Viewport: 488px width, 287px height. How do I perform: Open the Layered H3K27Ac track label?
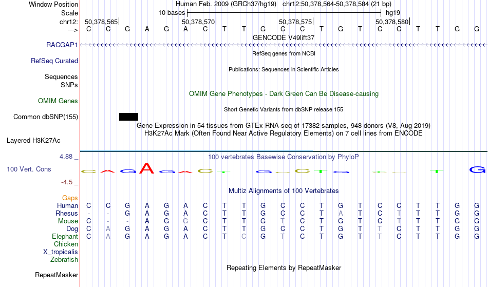(x=33, y=140)
